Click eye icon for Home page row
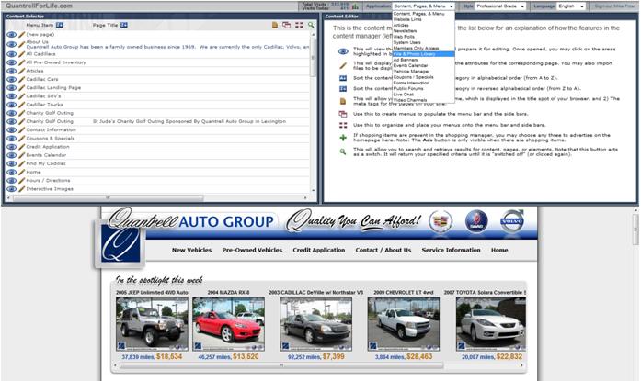Image resolution: width=641 pixels, height=381 pixels. tap(11, 173)
